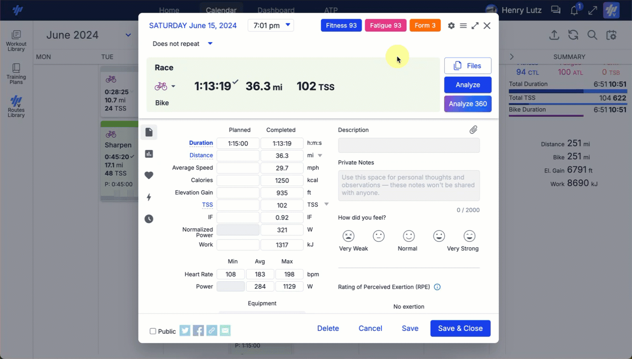Expand the Does not repeat dropdown
This screenshot has height=359, width=632.
(x=183, y=44)
